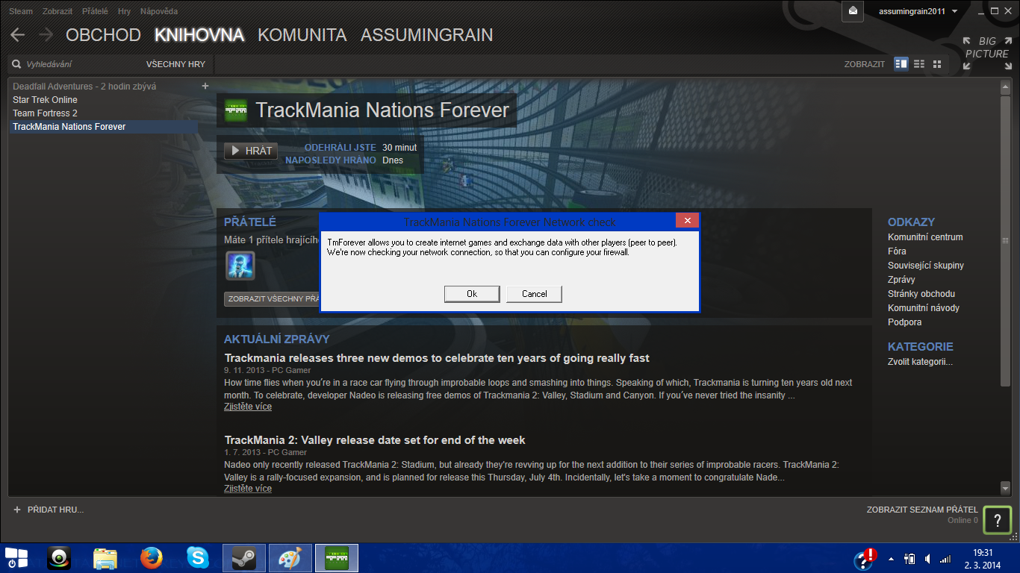Close the Network check dialog

(687, 221)
